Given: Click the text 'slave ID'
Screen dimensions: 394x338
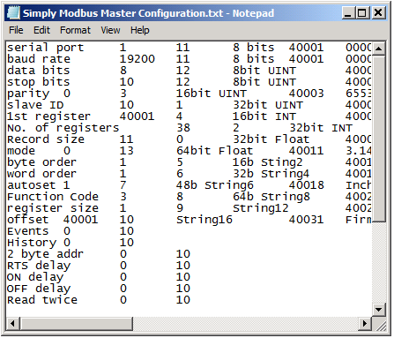Looking at the screenshot, I should coord(35,105).
